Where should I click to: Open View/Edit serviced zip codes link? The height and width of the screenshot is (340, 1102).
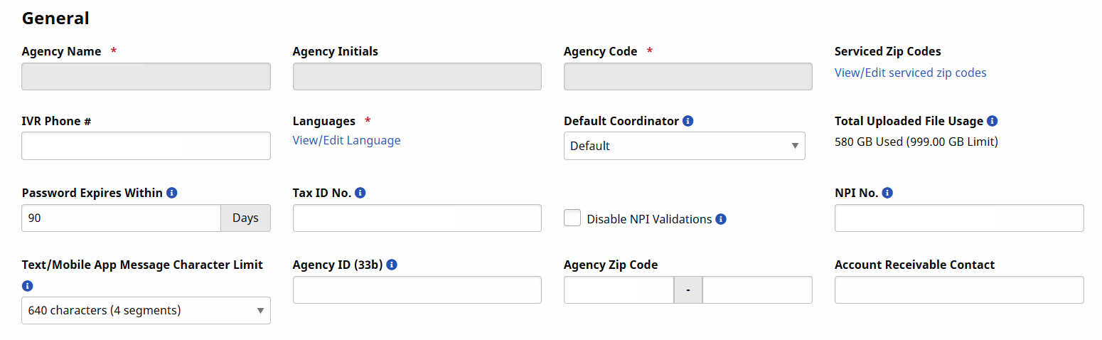910,73
